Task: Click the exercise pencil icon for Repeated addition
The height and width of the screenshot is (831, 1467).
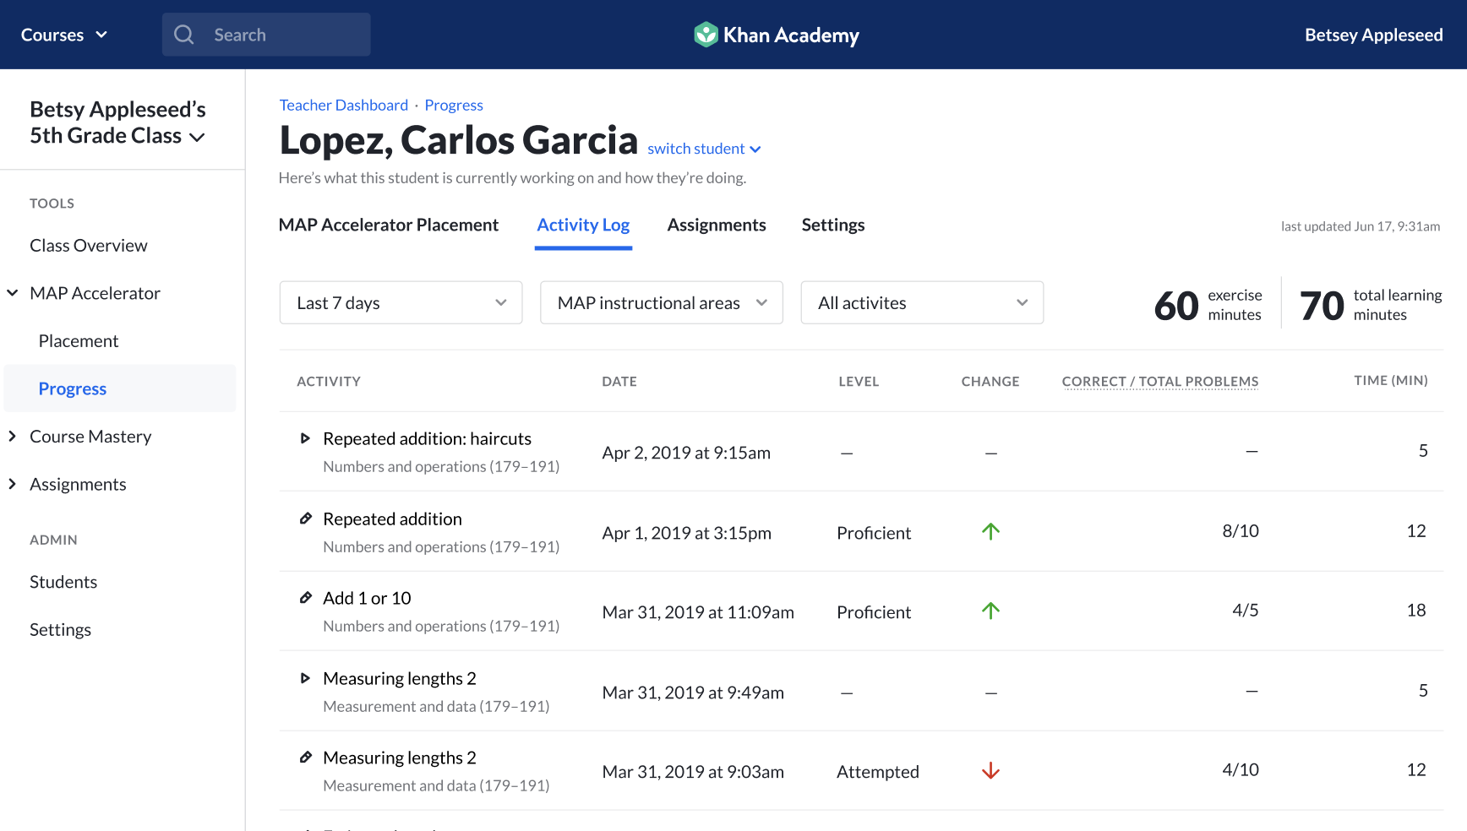Action: pos(306,519)
